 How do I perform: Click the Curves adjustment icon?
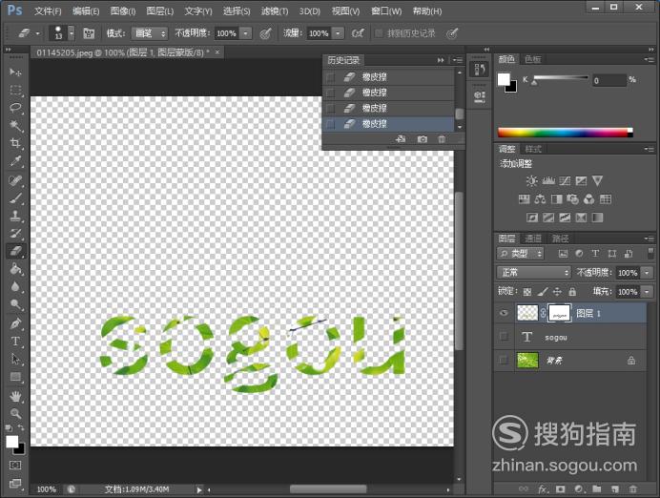[x=565, y=181]
